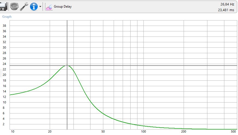Click the 200 frequency axis label
Viewport: 238px width, 135px height.
[x=184, y=131]
